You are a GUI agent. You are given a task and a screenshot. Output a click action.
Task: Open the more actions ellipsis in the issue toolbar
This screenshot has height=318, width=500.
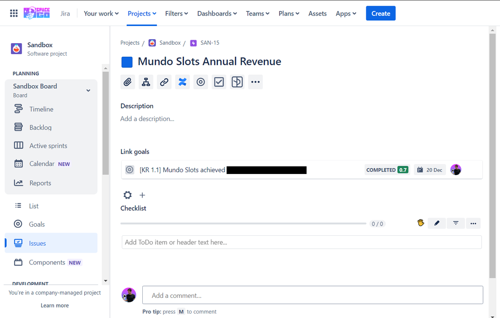(255, 82)
